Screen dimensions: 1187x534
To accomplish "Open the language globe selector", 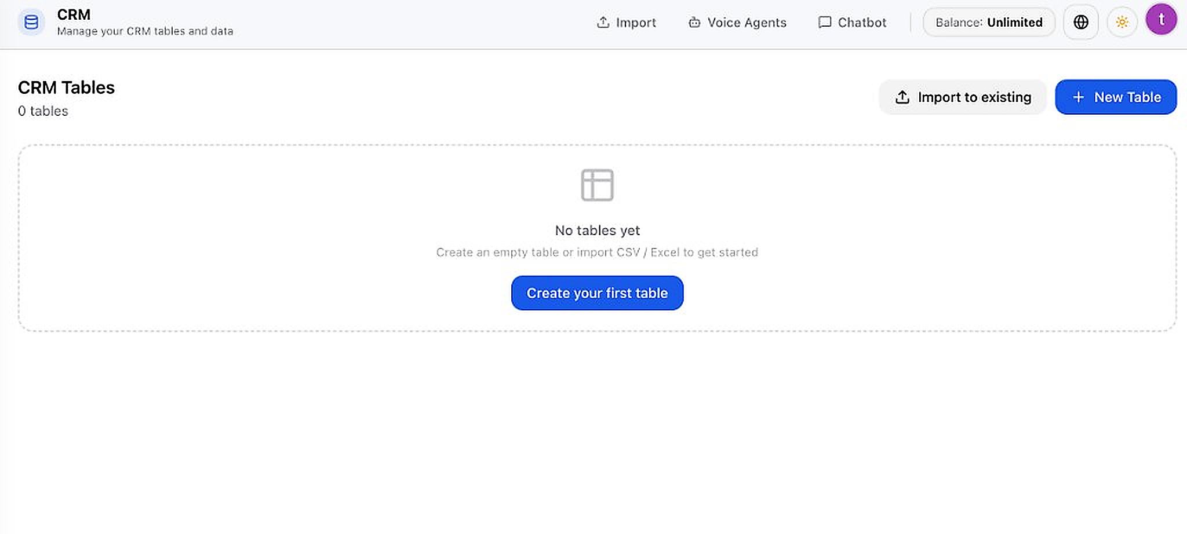I will [x=1081, y=23].
